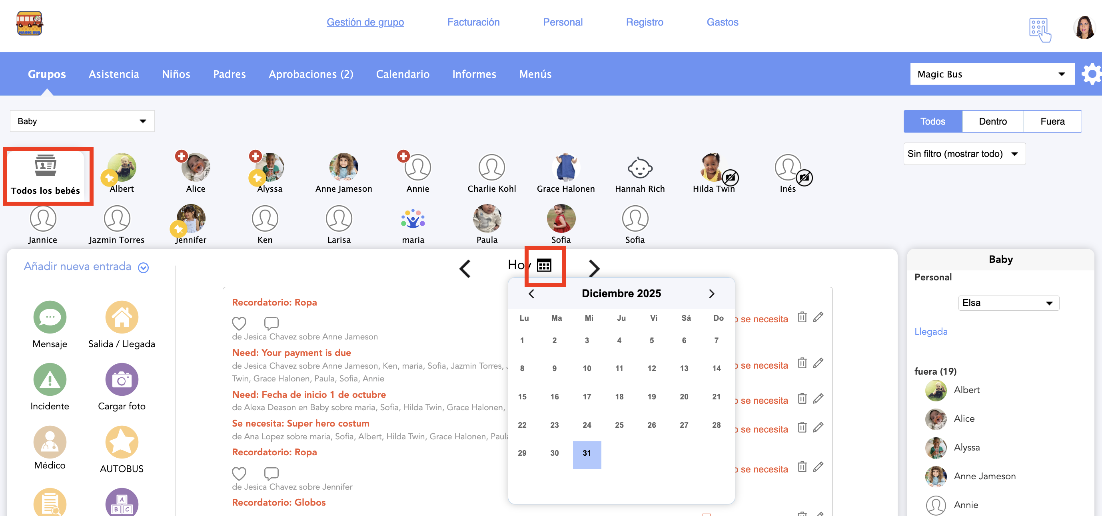
Task: Click the AUTOBUS star icon
Action: (122, 442)
